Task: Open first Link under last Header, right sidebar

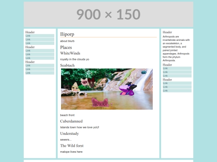Action: point(177,83)
